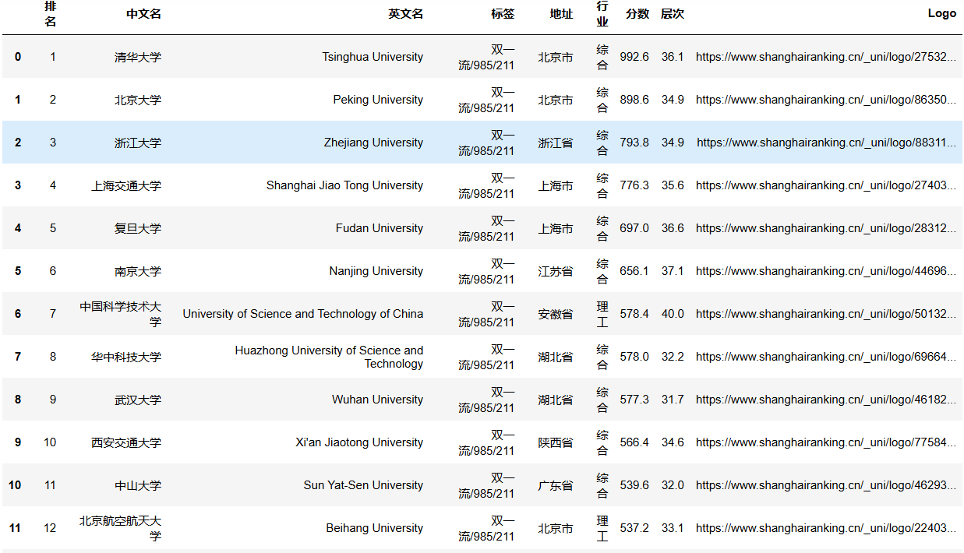Click the 标签 column header
Viewport: 964px width, 553px height.
point(503,14)
